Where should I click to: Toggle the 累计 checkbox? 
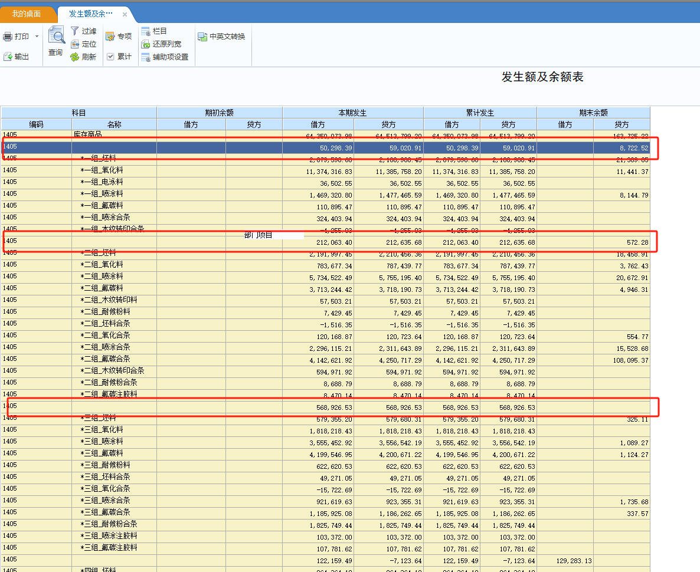coord(110,57)
